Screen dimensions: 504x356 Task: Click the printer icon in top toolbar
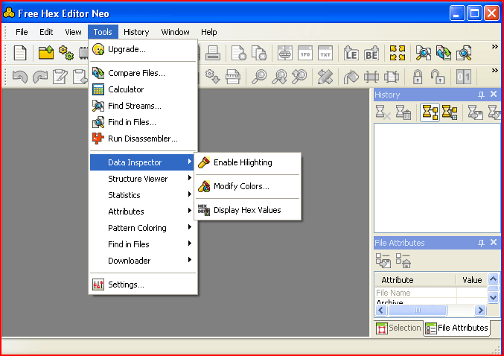pos(213,53)
